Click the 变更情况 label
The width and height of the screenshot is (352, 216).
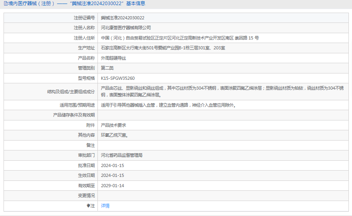pos(86,195)
